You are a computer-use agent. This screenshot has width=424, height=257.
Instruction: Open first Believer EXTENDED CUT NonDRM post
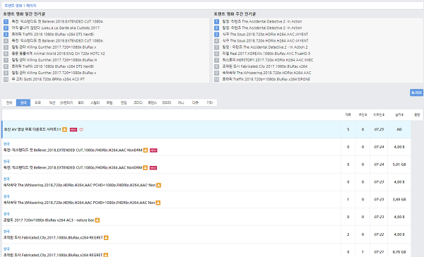[73, 150]
